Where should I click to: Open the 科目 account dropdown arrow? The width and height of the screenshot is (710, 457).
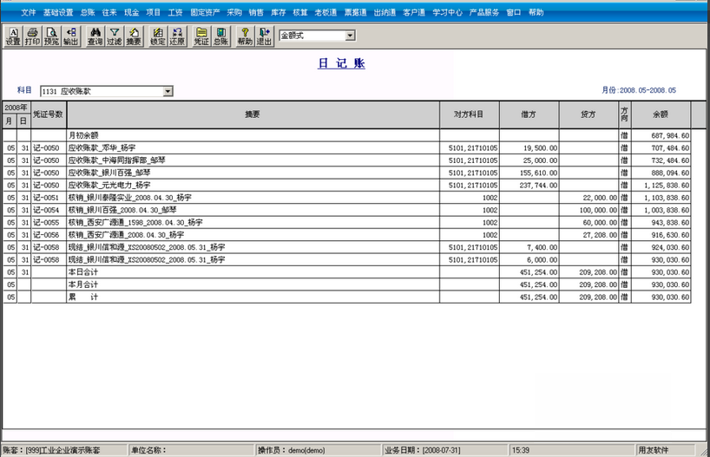tap(168, 91)
